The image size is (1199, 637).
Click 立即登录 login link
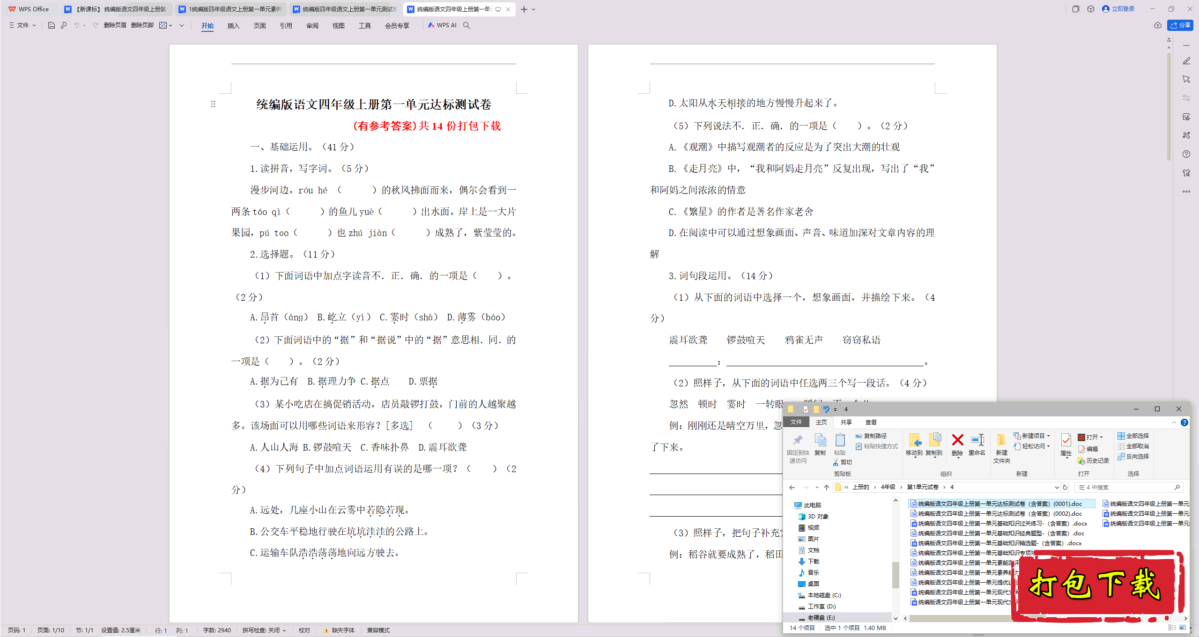tap(1119, 9)
